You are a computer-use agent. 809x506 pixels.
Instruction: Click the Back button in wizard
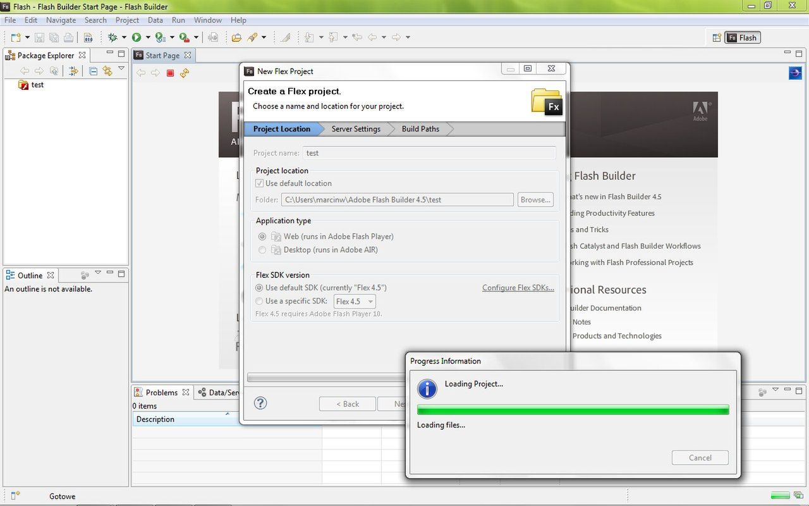(x=348, y=404)
